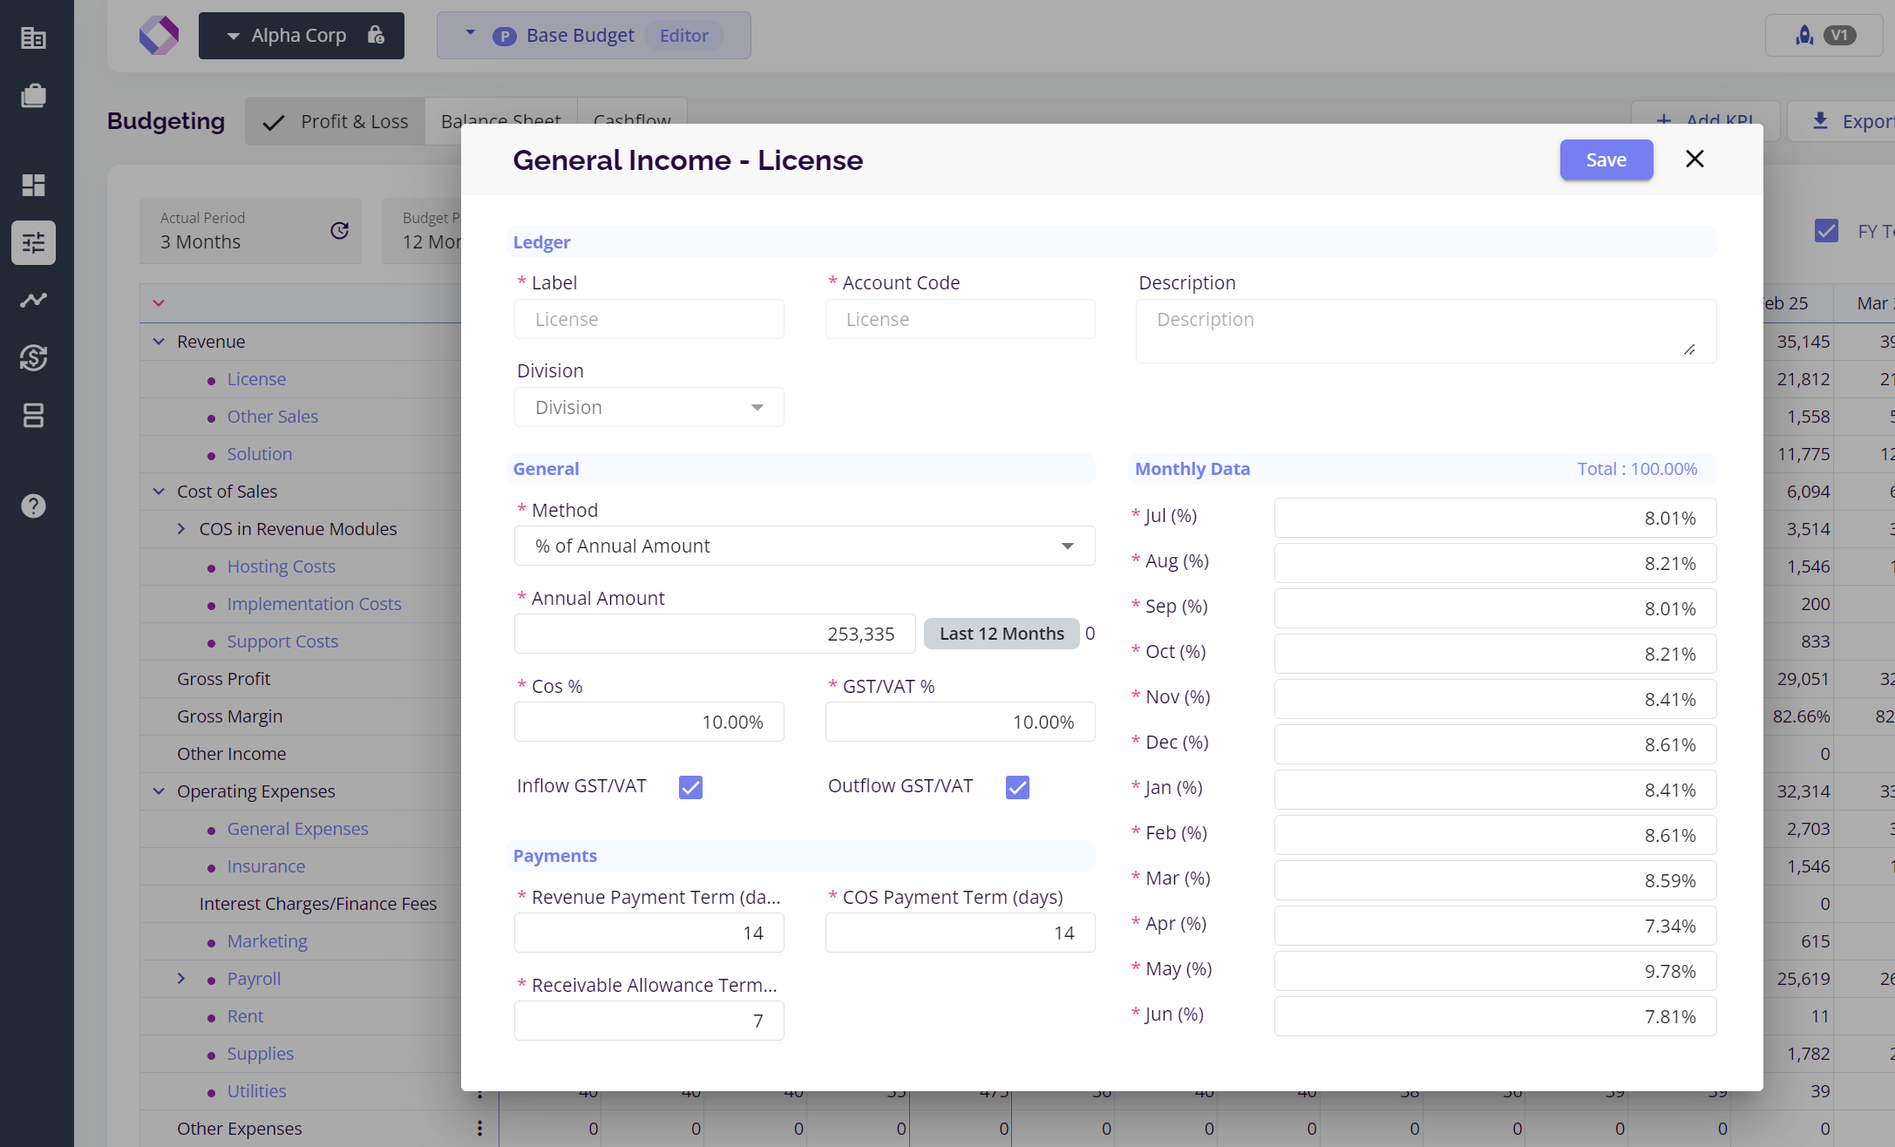Uncheck the Inflow GST/VAT checkbox
The width and height of the screenshot is (1895, 1147).
690,787
